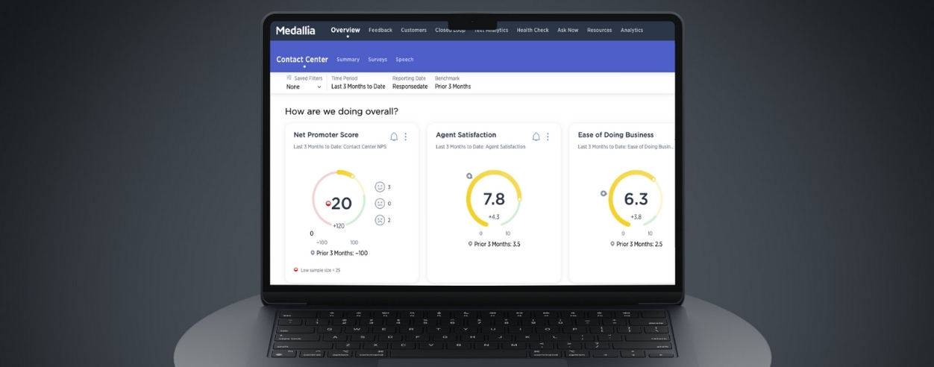Switch to the Summary sub-tab
Screen dimensions: 934x367
coord(348,60)
